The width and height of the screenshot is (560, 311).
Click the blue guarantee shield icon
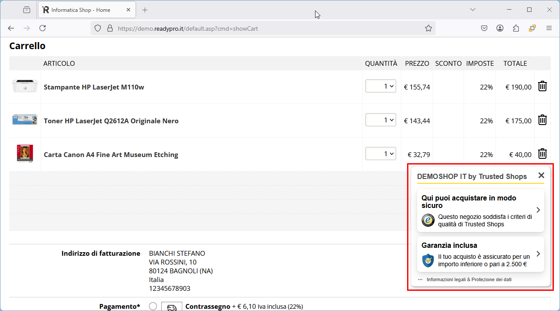[x=428, y=260]
